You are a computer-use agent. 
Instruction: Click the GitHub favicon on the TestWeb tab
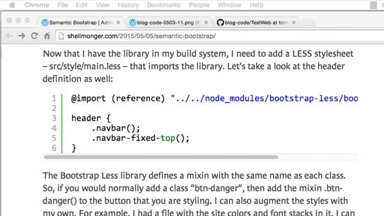(220, 23)
